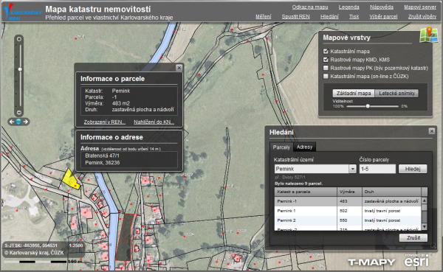
Task: Open Odkaz na mapu link
Action: point(310,7)
